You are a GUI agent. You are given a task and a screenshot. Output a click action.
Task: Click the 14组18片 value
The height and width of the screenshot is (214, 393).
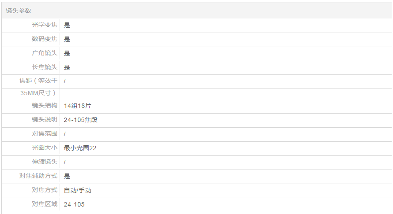point(77,106)
